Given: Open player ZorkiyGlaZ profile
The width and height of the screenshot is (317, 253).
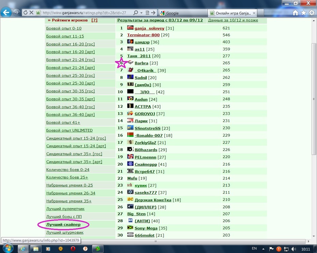Looking at the screenshot, I should pyautogui.click(x=145, y=142).
